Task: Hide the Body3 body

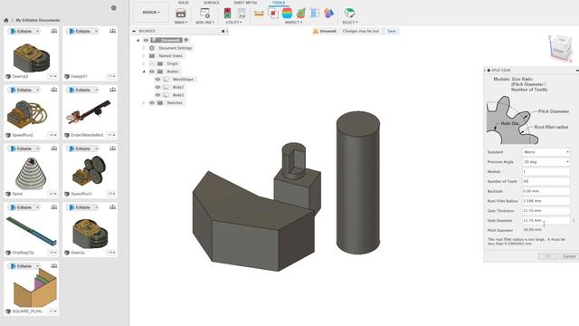Action: click(x=157, y=95)
